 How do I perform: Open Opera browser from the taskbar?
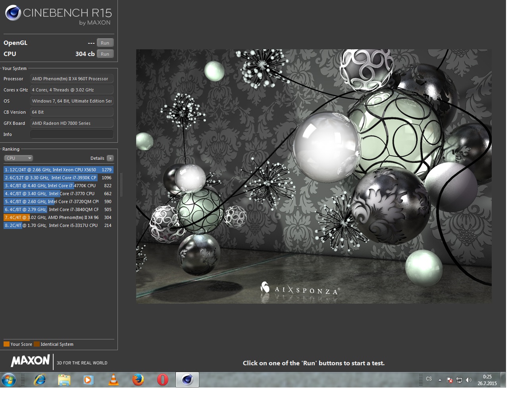point(163,380)
